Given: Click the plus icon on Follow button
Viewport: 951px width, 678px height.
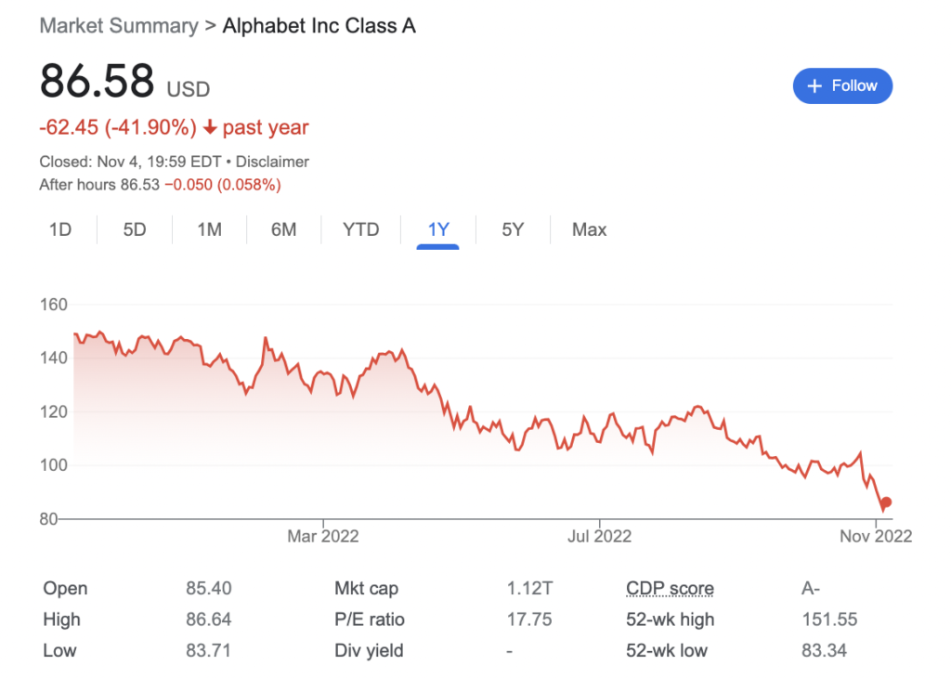Looking at the screenshot, I should (x=814, y=86).
